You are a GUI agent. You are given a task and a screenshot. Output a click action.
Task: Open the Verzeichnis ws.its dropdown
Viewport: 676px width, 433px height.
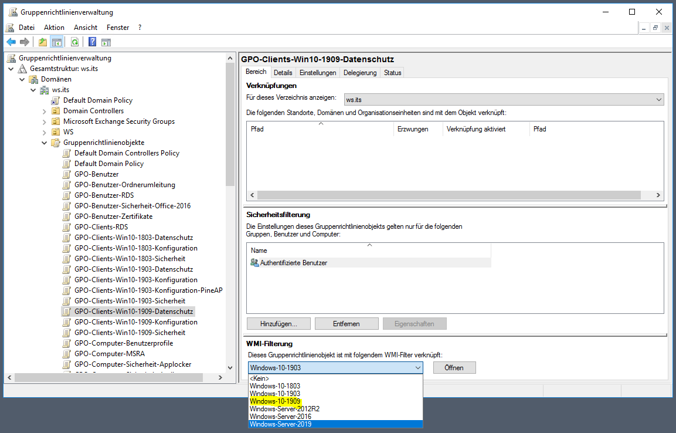(504, 100)
